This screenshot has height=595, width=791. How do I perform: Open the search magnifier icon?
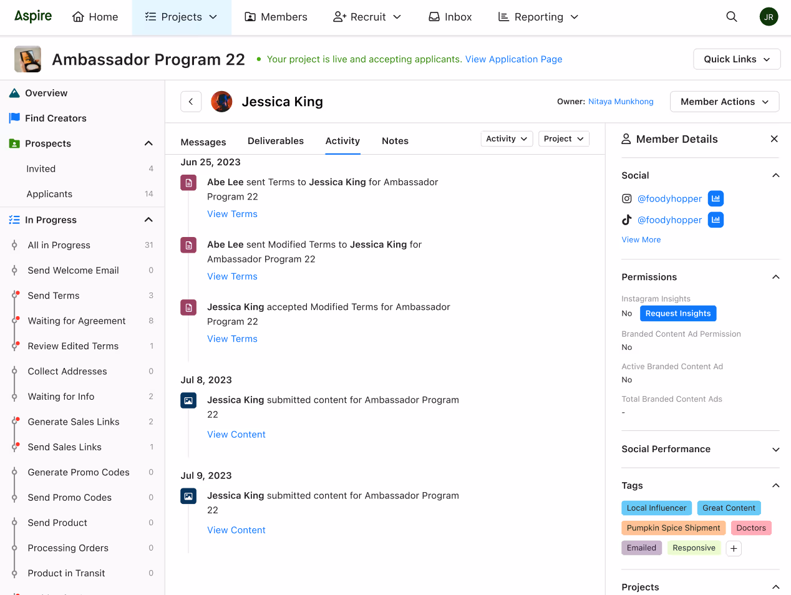[x=732, y=17]
